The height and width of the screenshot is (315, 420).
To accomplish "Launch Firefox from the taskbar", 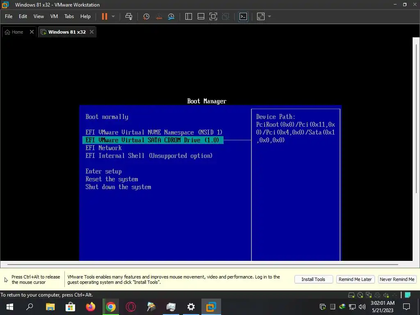I will click(x=91, y=307).
